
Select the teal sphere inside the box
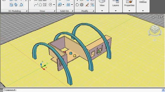[x=71, y=53]
